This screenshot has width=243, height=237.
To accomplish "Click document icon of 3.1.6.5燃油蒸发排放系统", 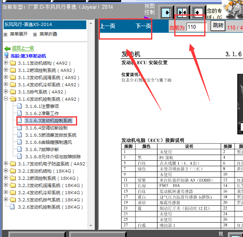I will [x=19, y=135].
